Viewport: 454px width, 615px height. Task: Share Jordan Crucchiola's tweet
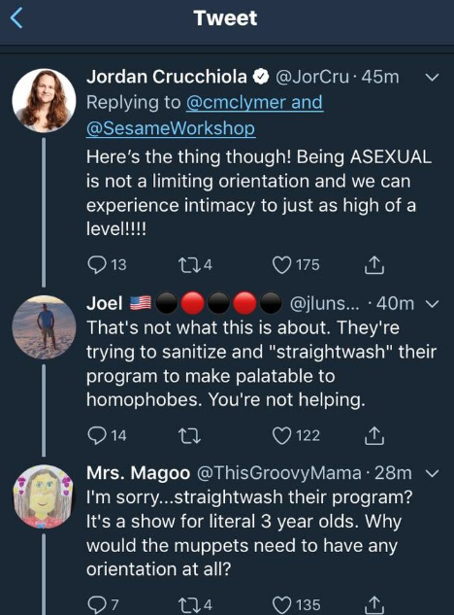[374, 264]
